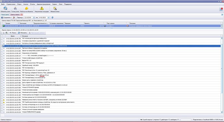
Task: Open the Сохранить dropdown button
Action: [6, 18]
